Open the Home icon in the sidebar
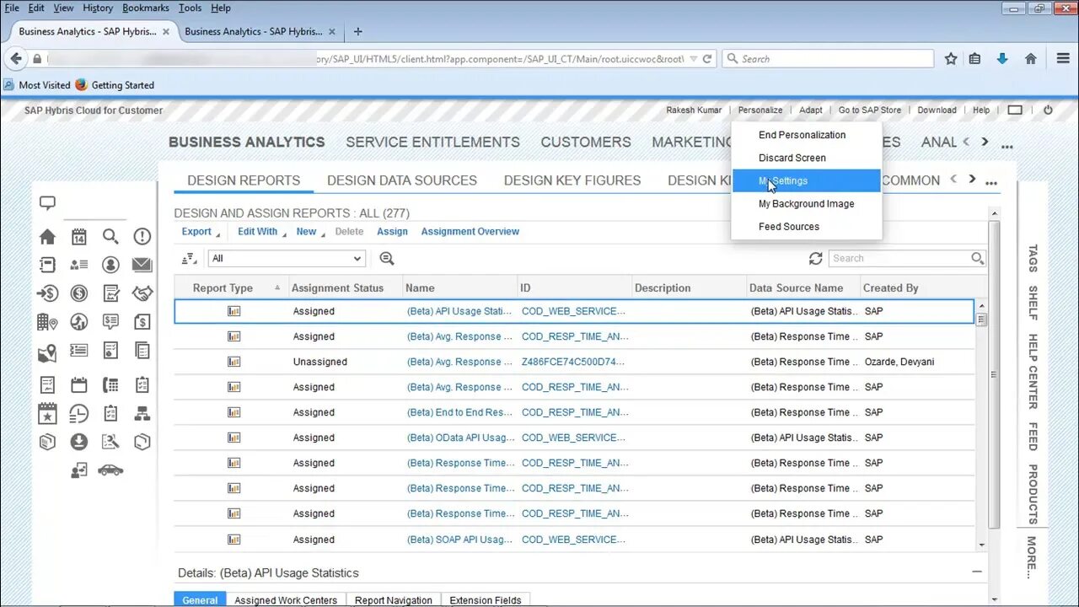The width and height of the screenshot is (1079, 607). (47, 237)
